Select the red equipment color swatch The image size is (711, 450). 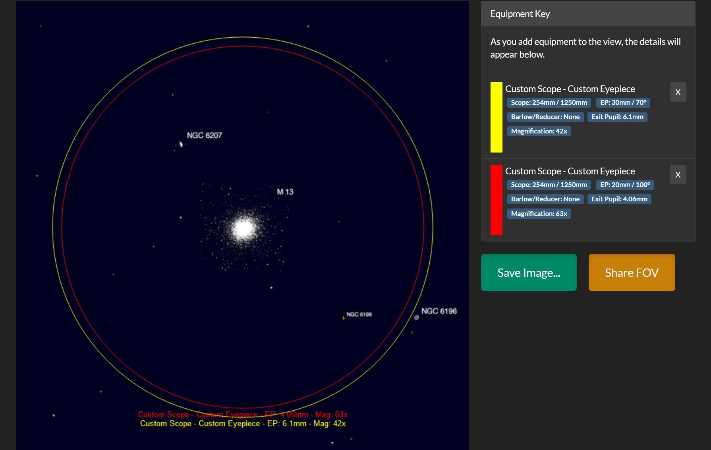[496, 200]
